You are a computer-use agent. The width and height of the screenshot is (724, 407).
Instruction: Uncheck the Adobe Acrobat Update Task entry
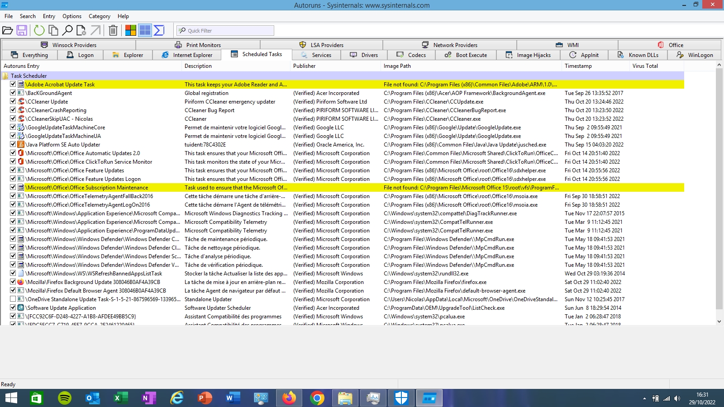coord(13,84)
